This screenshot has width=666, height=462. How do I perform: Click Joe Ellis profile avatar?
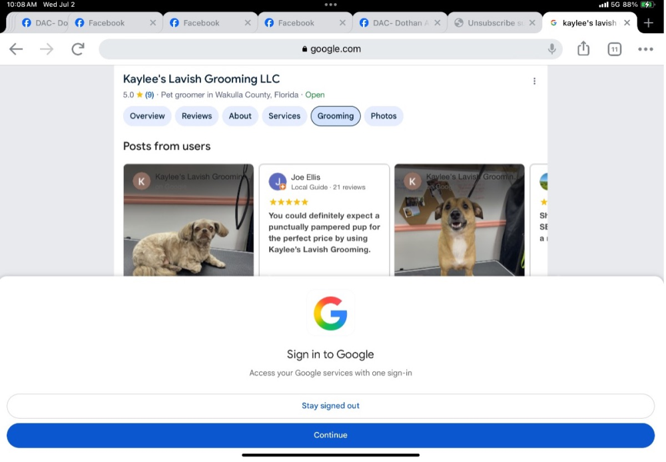278,182
